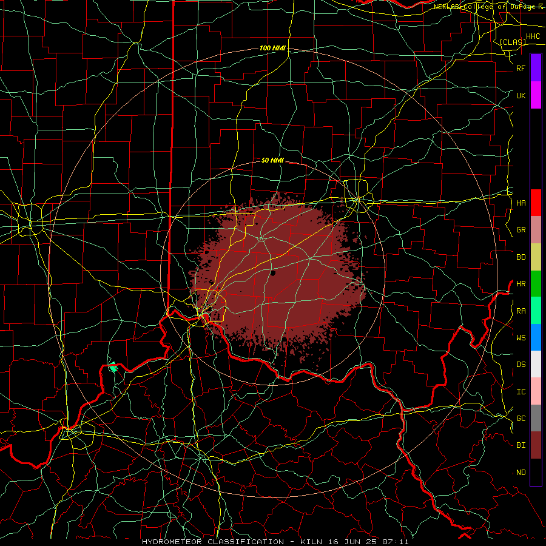Image resolution: width=546 pixels, height=546 pixels.
Task: Click the gray GC legend swatch
Action: (536, 418)
